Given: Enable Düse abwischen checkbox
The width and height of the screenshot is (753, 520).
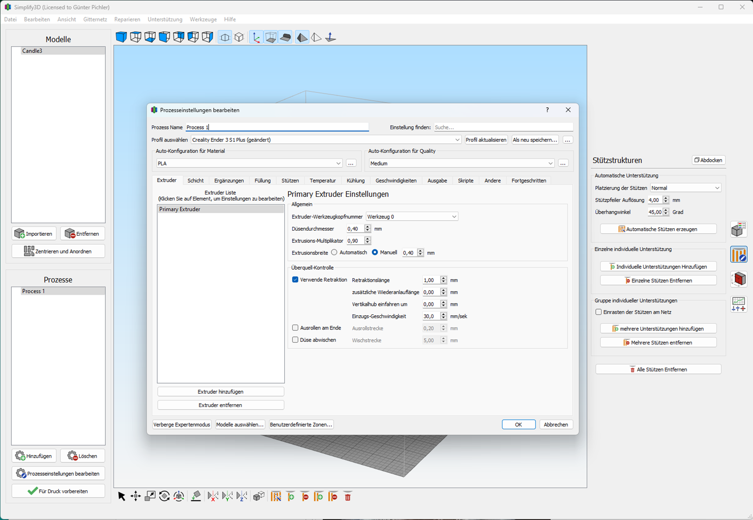Looking at the screenshot, I should click(x=295, y=340).
